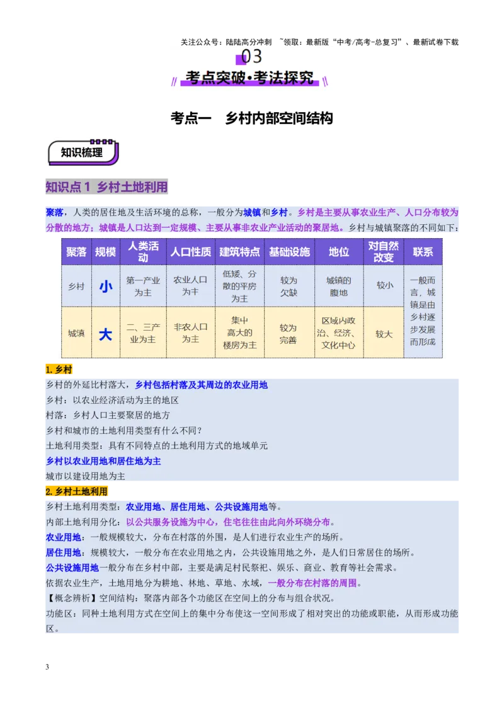
Task: Select the cell "较小"
Action: (384, 285)
